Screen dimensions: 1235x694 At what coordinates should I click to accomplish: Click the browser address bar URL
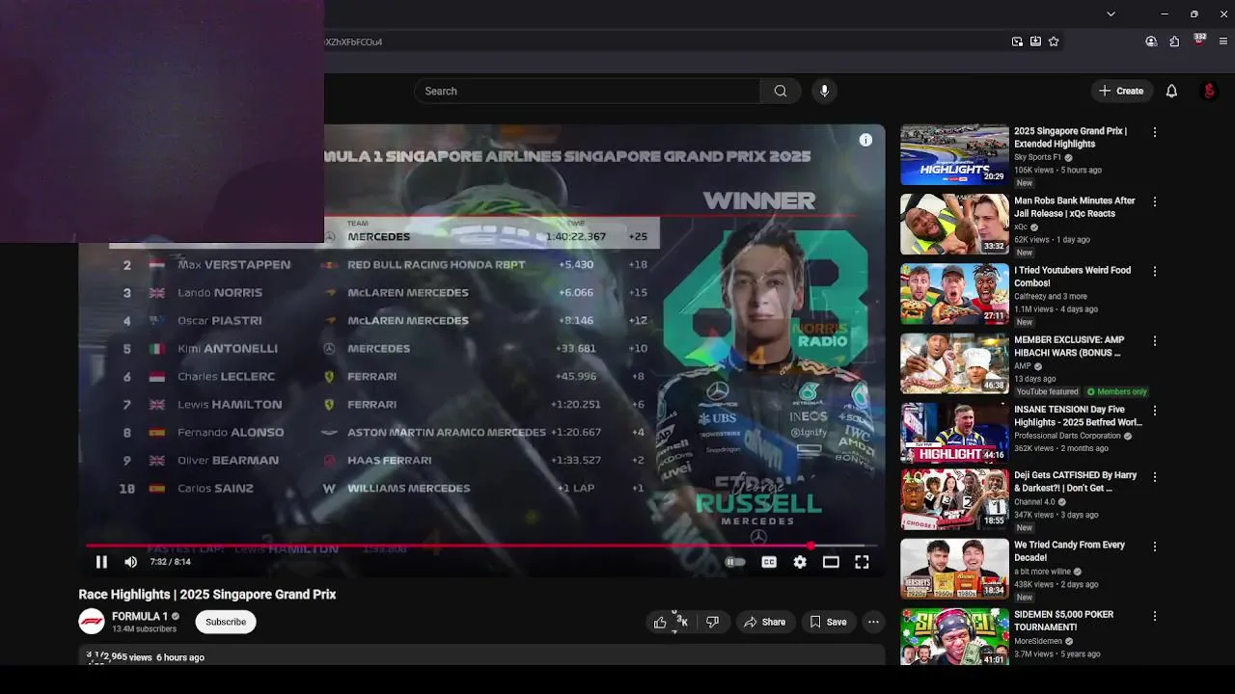pyautogui.click(x=353, y=42)
